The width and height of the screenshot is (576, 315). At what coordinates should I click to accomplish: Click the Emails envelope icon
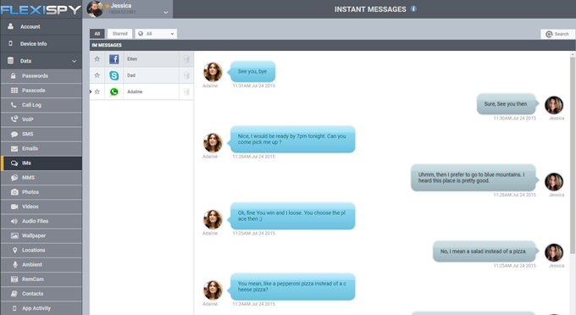(14, 149)
